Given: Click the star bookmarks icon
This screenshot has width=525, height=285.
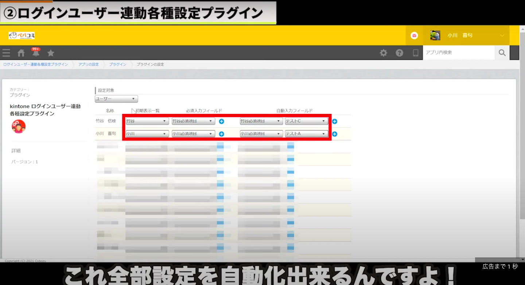Looking at the screenshot, I should [x=51, y=53].
